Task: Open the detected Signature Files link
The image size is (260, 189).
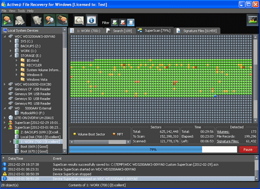Action: [x=228, y=141]
